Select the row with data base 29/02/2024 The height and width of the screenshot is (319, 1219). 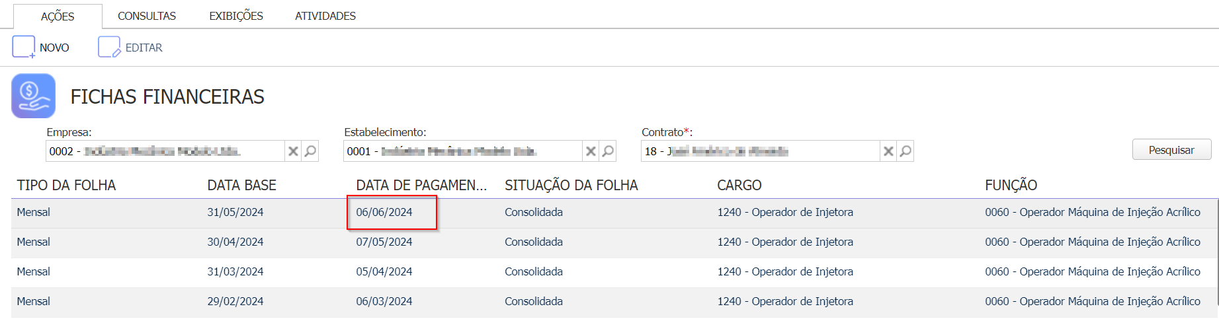[x=614, y=302]
